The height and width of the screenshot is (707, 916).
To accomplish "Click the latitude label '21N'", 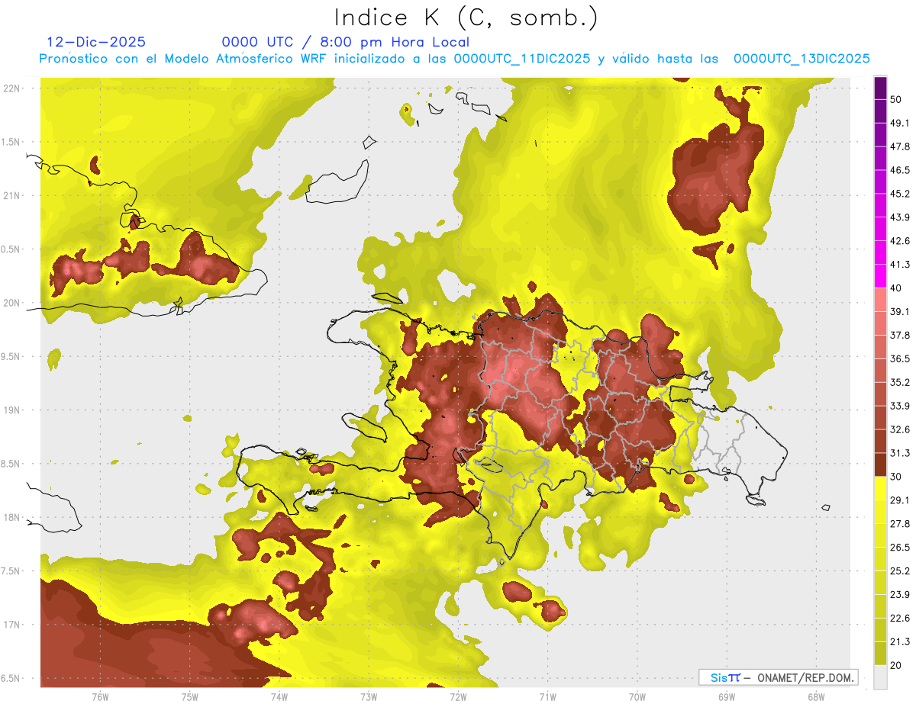I will point(11,195).
